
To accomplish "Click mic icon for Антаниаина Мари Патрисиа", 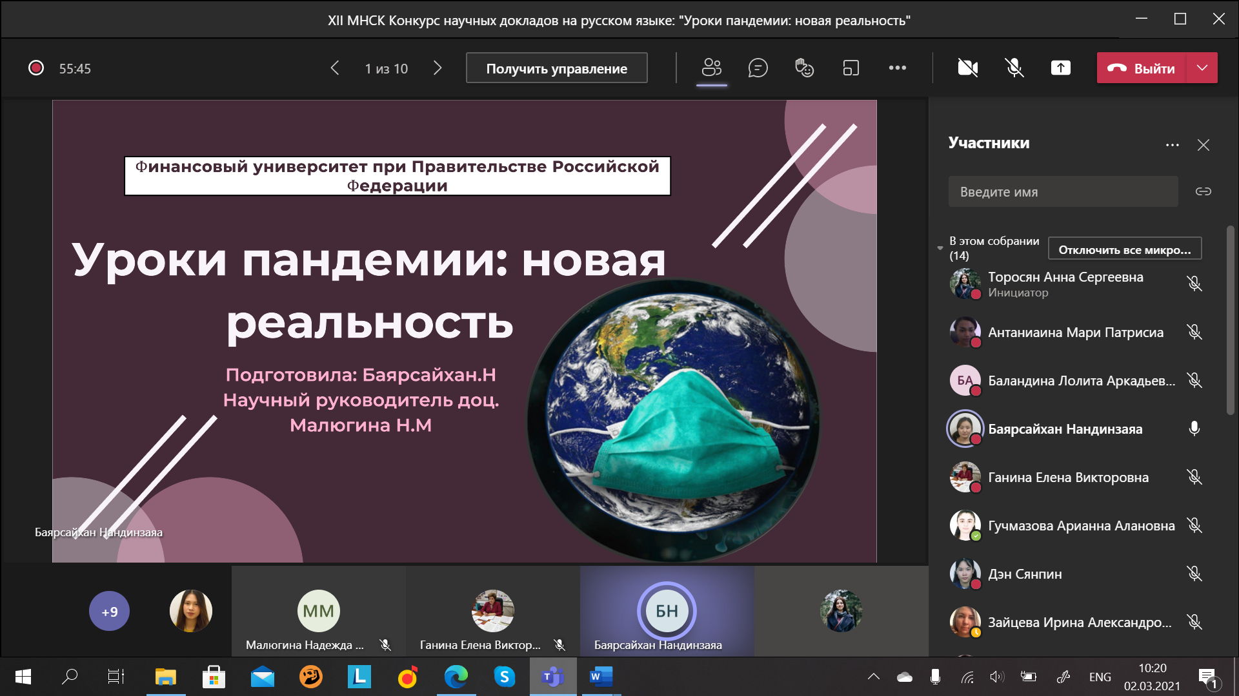I will click(1194, 332).
